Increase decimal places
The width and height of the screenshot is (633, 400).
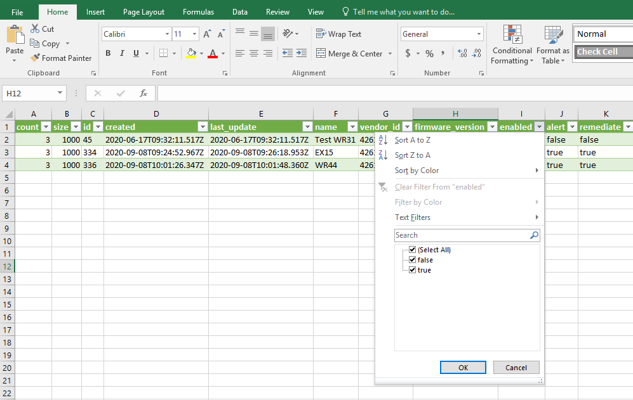coord(462,53)
